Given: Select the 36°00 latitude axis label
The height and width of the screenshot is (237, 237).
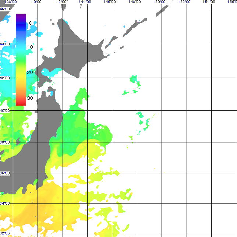Looking at the screenshot, I should [x=5, y=173].
